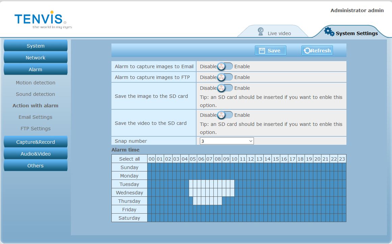Click the Refresh circular arrow icon
Image resolution: width=392 pixels, height=244 pixels.
[x=307, y=51]
